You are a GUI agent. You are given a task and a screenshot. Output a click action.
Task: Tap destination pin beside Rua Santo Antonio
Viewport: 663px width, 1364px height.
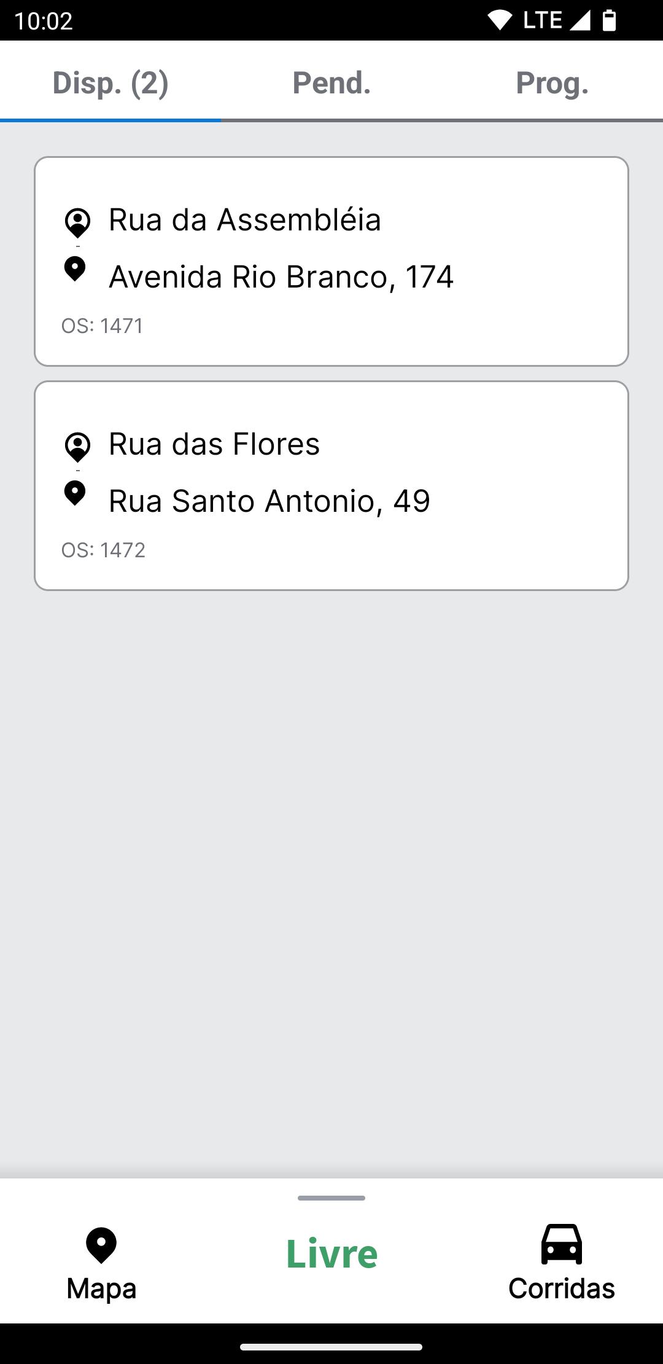[x=75, y=493]
